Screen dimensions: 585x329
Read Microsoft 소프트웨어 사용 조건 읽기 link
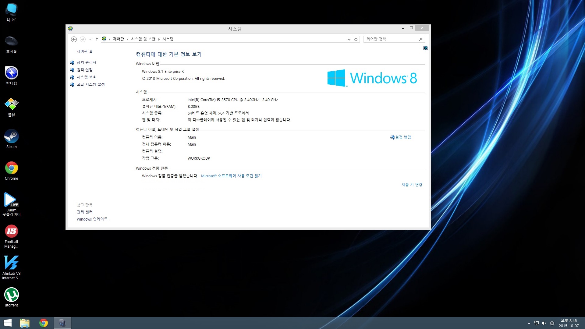[x=231, y=176]
